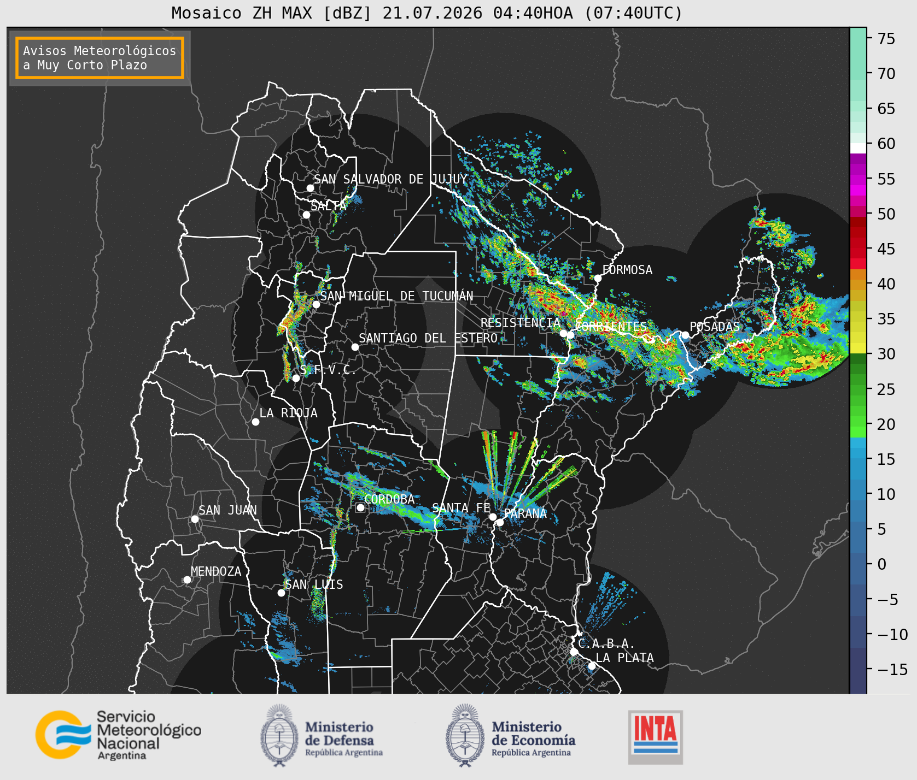
Task: Select the Córdoba city marker
Action: [x=360, y=507]
